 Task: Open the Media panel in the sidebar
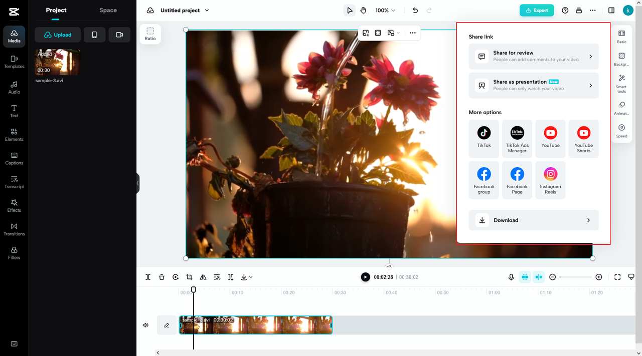(x=14, y=37)
